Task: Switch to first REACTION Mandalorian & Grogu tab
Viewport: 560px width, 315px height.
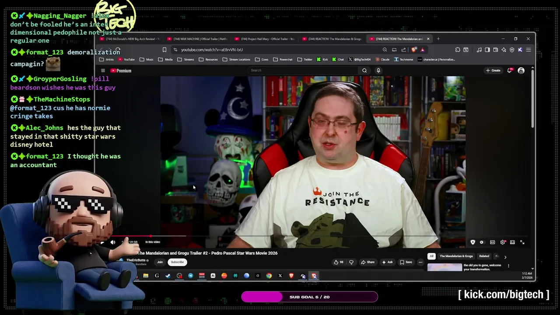Action: [332, 39]
